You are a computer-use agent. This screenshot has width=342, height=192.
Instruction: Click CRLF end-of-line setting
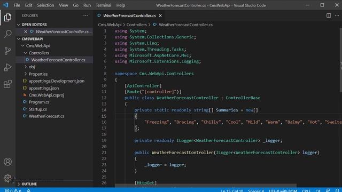click(306, 190)
